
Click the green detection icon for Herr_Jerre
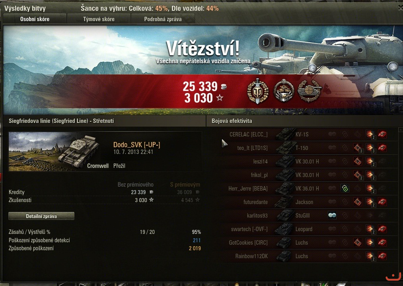(345, 188)
